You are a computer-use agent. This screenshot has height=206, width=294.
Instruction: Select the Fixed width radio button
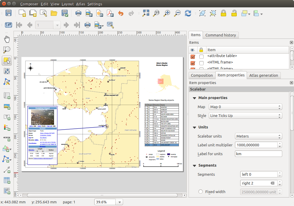tap(200, 191)
